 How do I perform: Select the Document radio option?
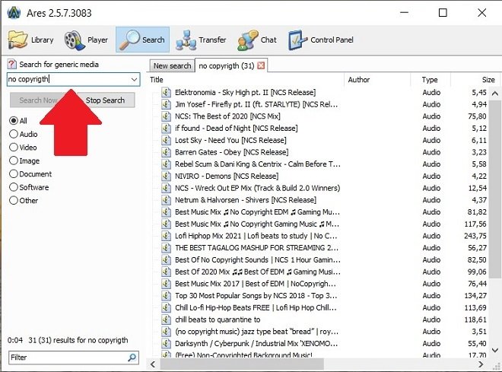point(14,174)
